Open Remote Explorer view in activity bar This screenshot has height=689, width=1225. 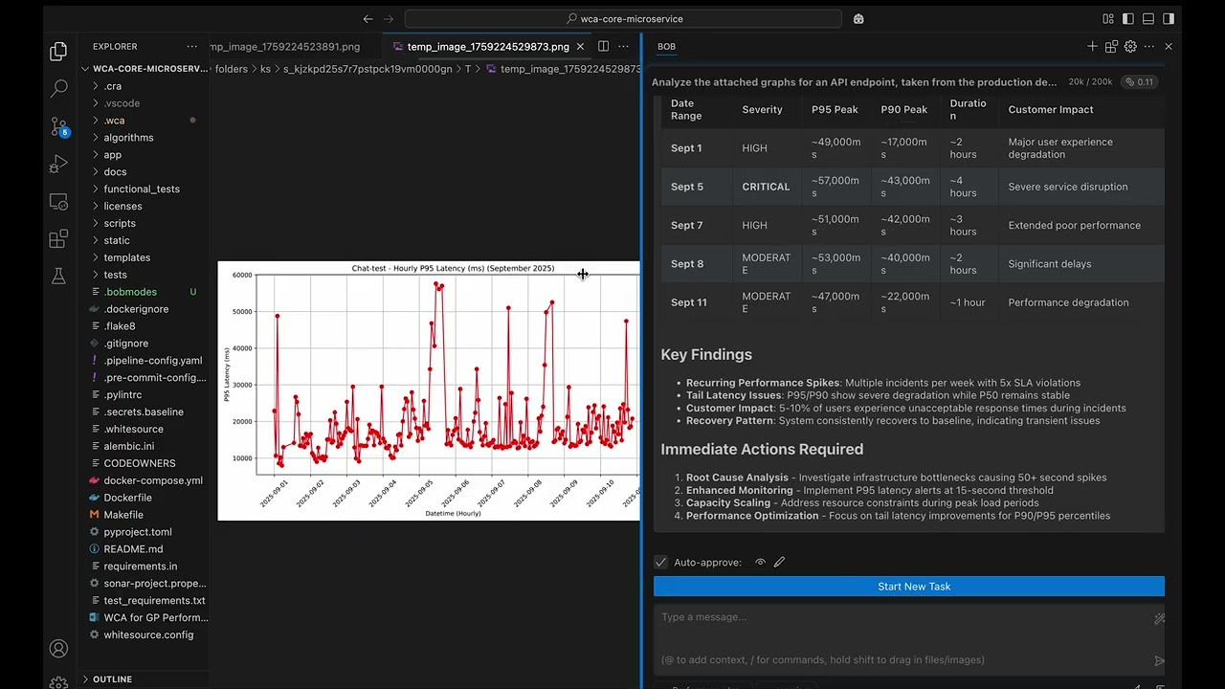pos(58,202)
